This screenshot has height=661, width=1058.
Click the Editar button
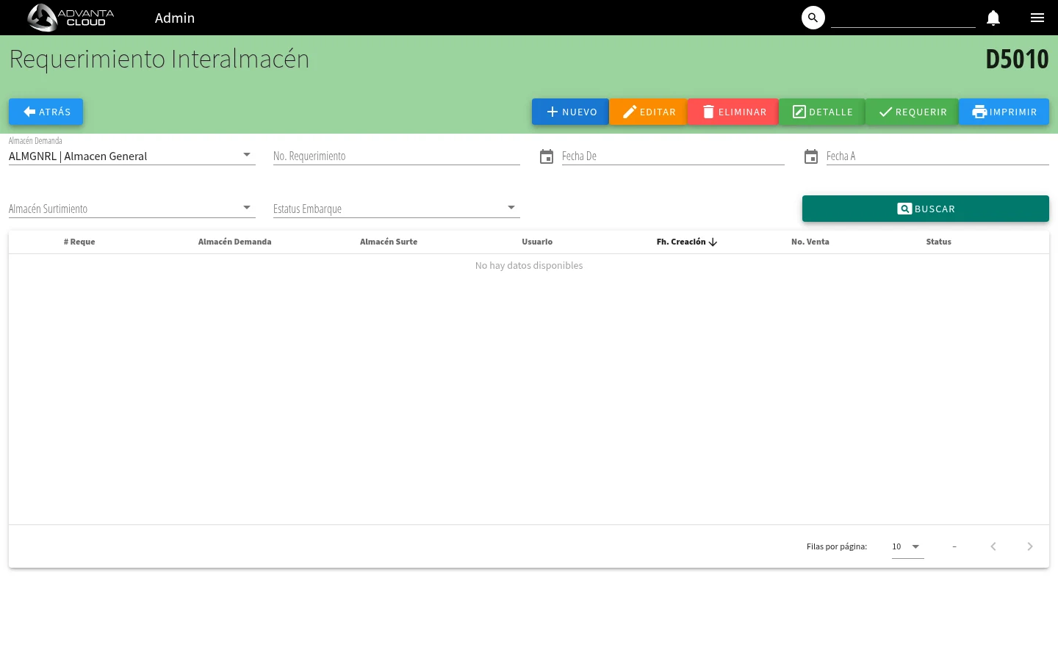click(x=648, y=112)
